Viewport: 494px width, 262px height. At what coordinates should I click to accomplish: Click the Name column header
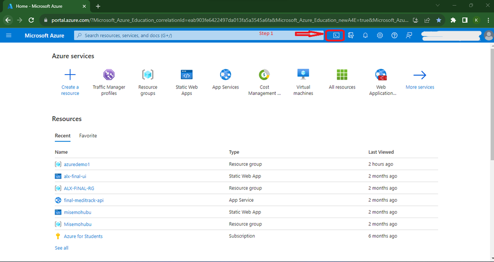(x=61, y=152)
